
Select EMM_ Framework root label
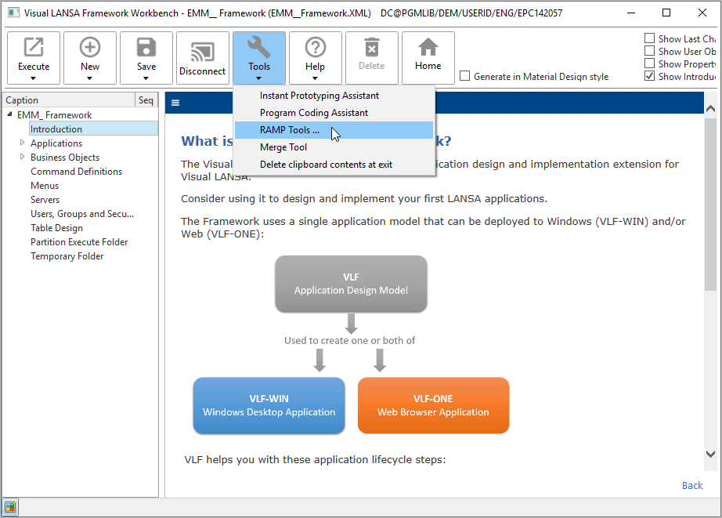click(54, 114)
